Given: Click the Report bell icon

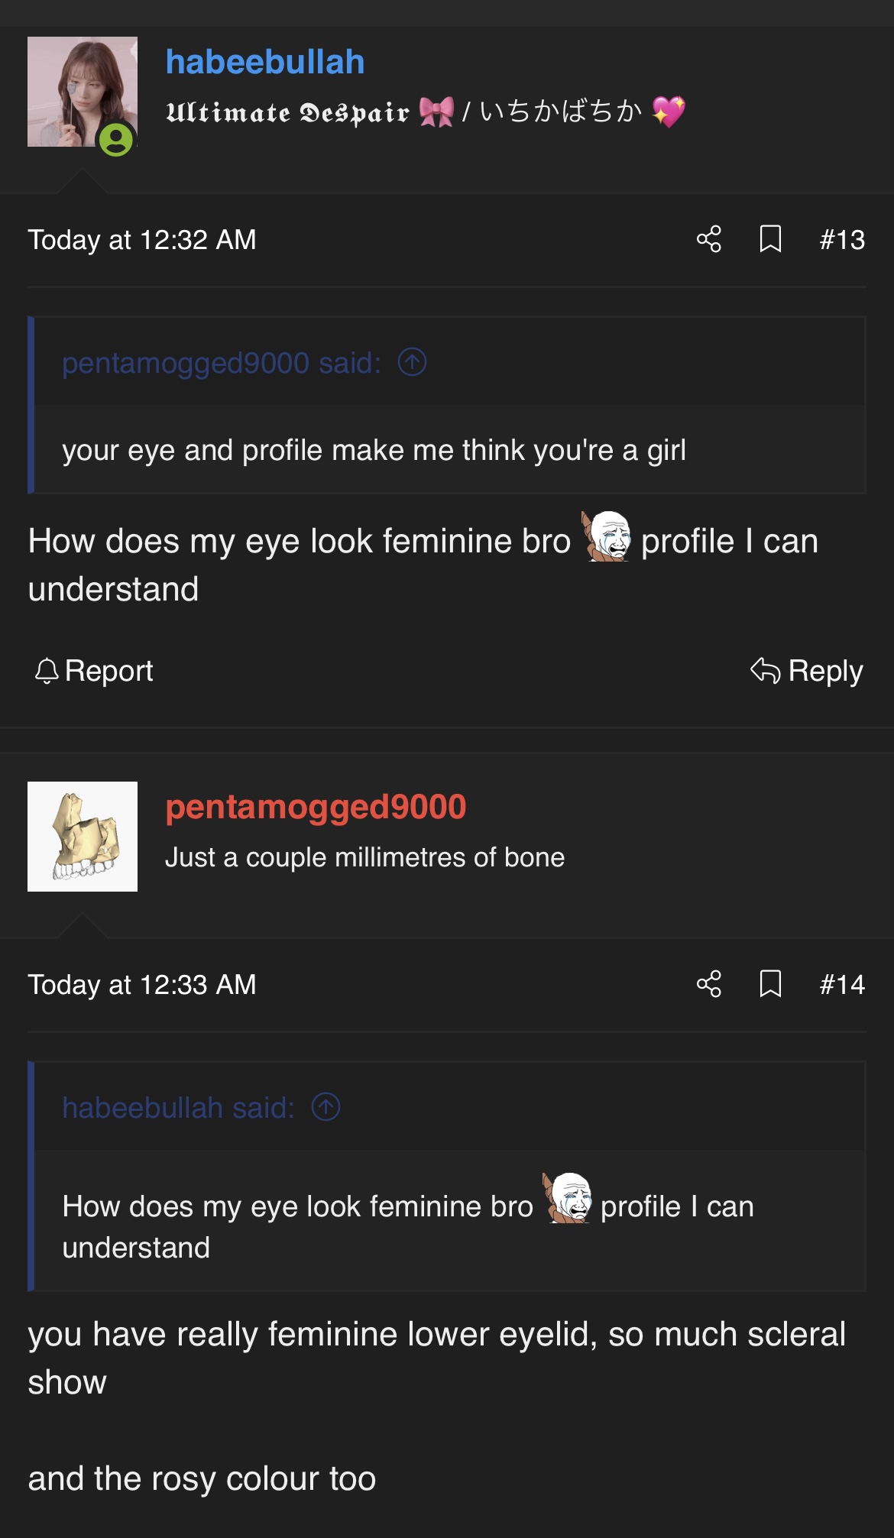Looking at the screenshot, I should click(47, 671).
